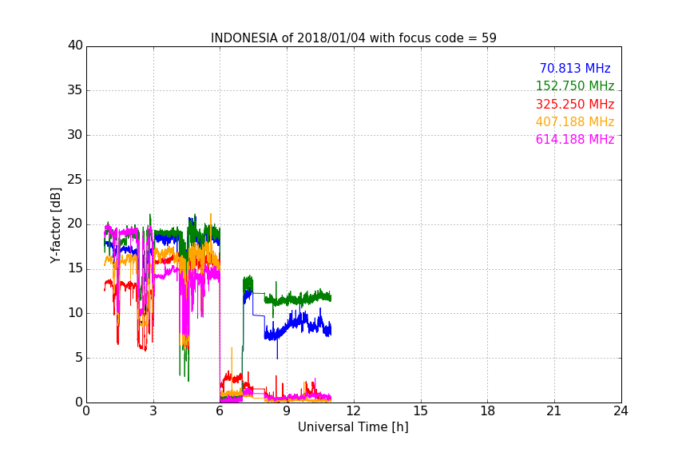The height and width of the screenshot is (460, 690).
Task: Select the 325.250 MHz legend label
Action: point(575,104)
